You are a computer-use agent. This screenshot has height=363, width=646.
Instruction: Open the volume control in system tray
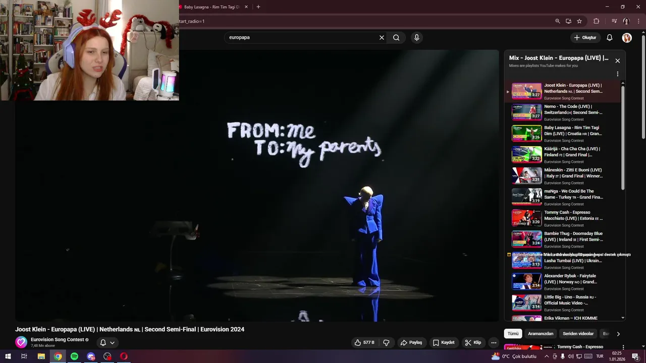click(571, 356)
